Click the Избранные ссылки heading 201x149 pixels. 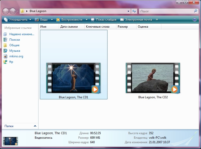pos(18,28)
